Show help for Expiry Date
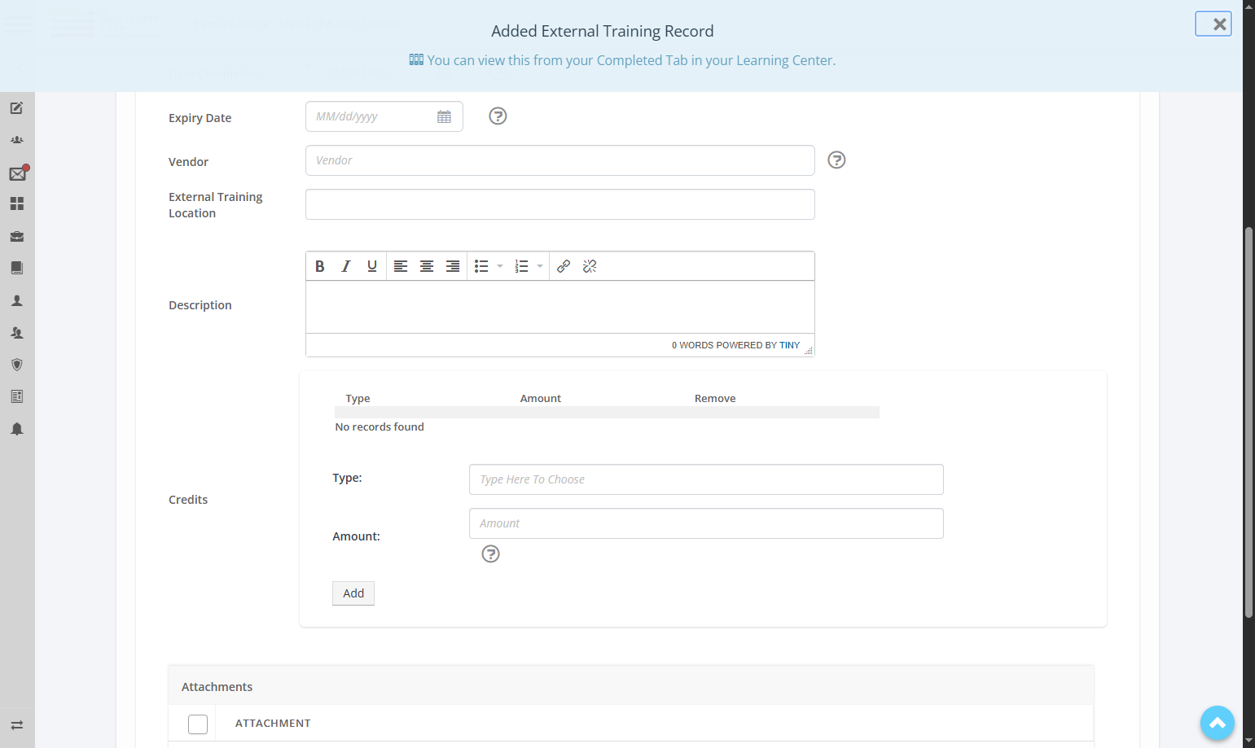Image resolution: width=1255 pixels, height=748 pixels. pyautogui.click(x=498, y=116)
